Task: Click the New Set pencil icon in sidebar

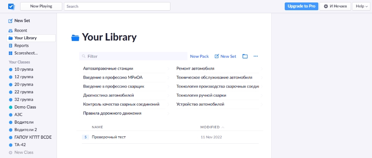Action: (10, 21)
